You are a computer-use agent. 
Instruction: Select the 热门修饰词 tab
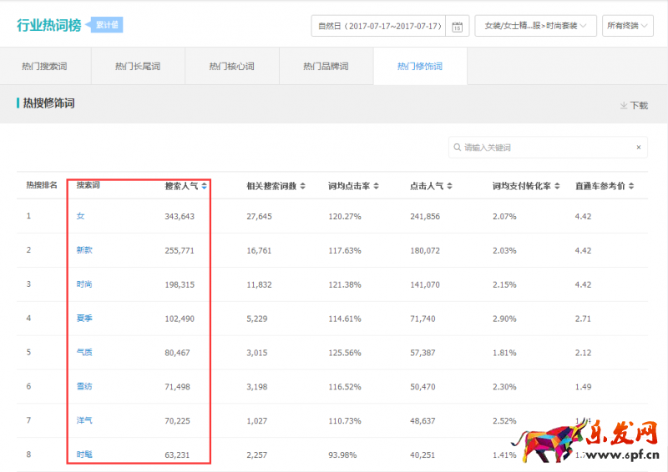tap(420, 67)
